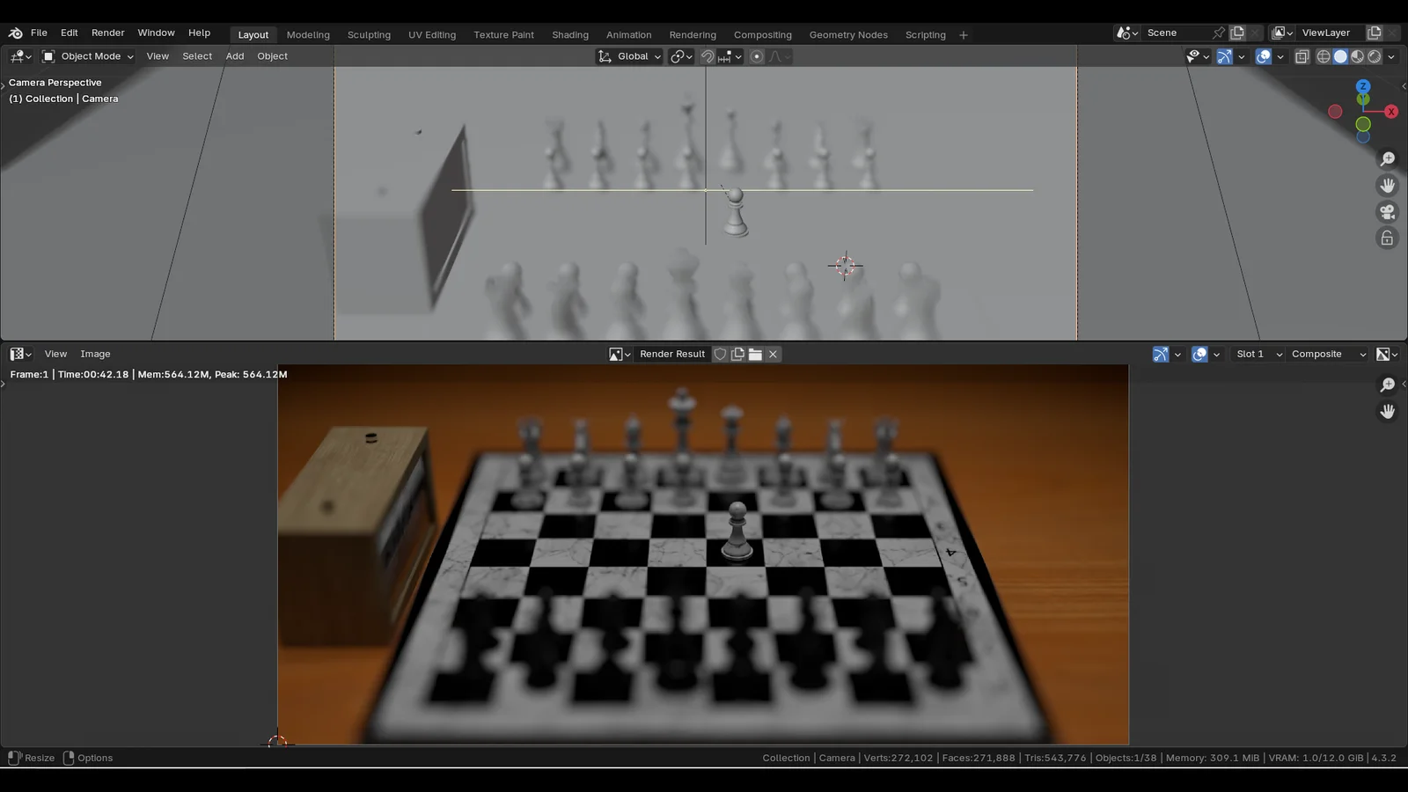The image size is (1408, 792).
Task: Select the wireframe shading mode icon
Action: click(x=1323, y=56)
